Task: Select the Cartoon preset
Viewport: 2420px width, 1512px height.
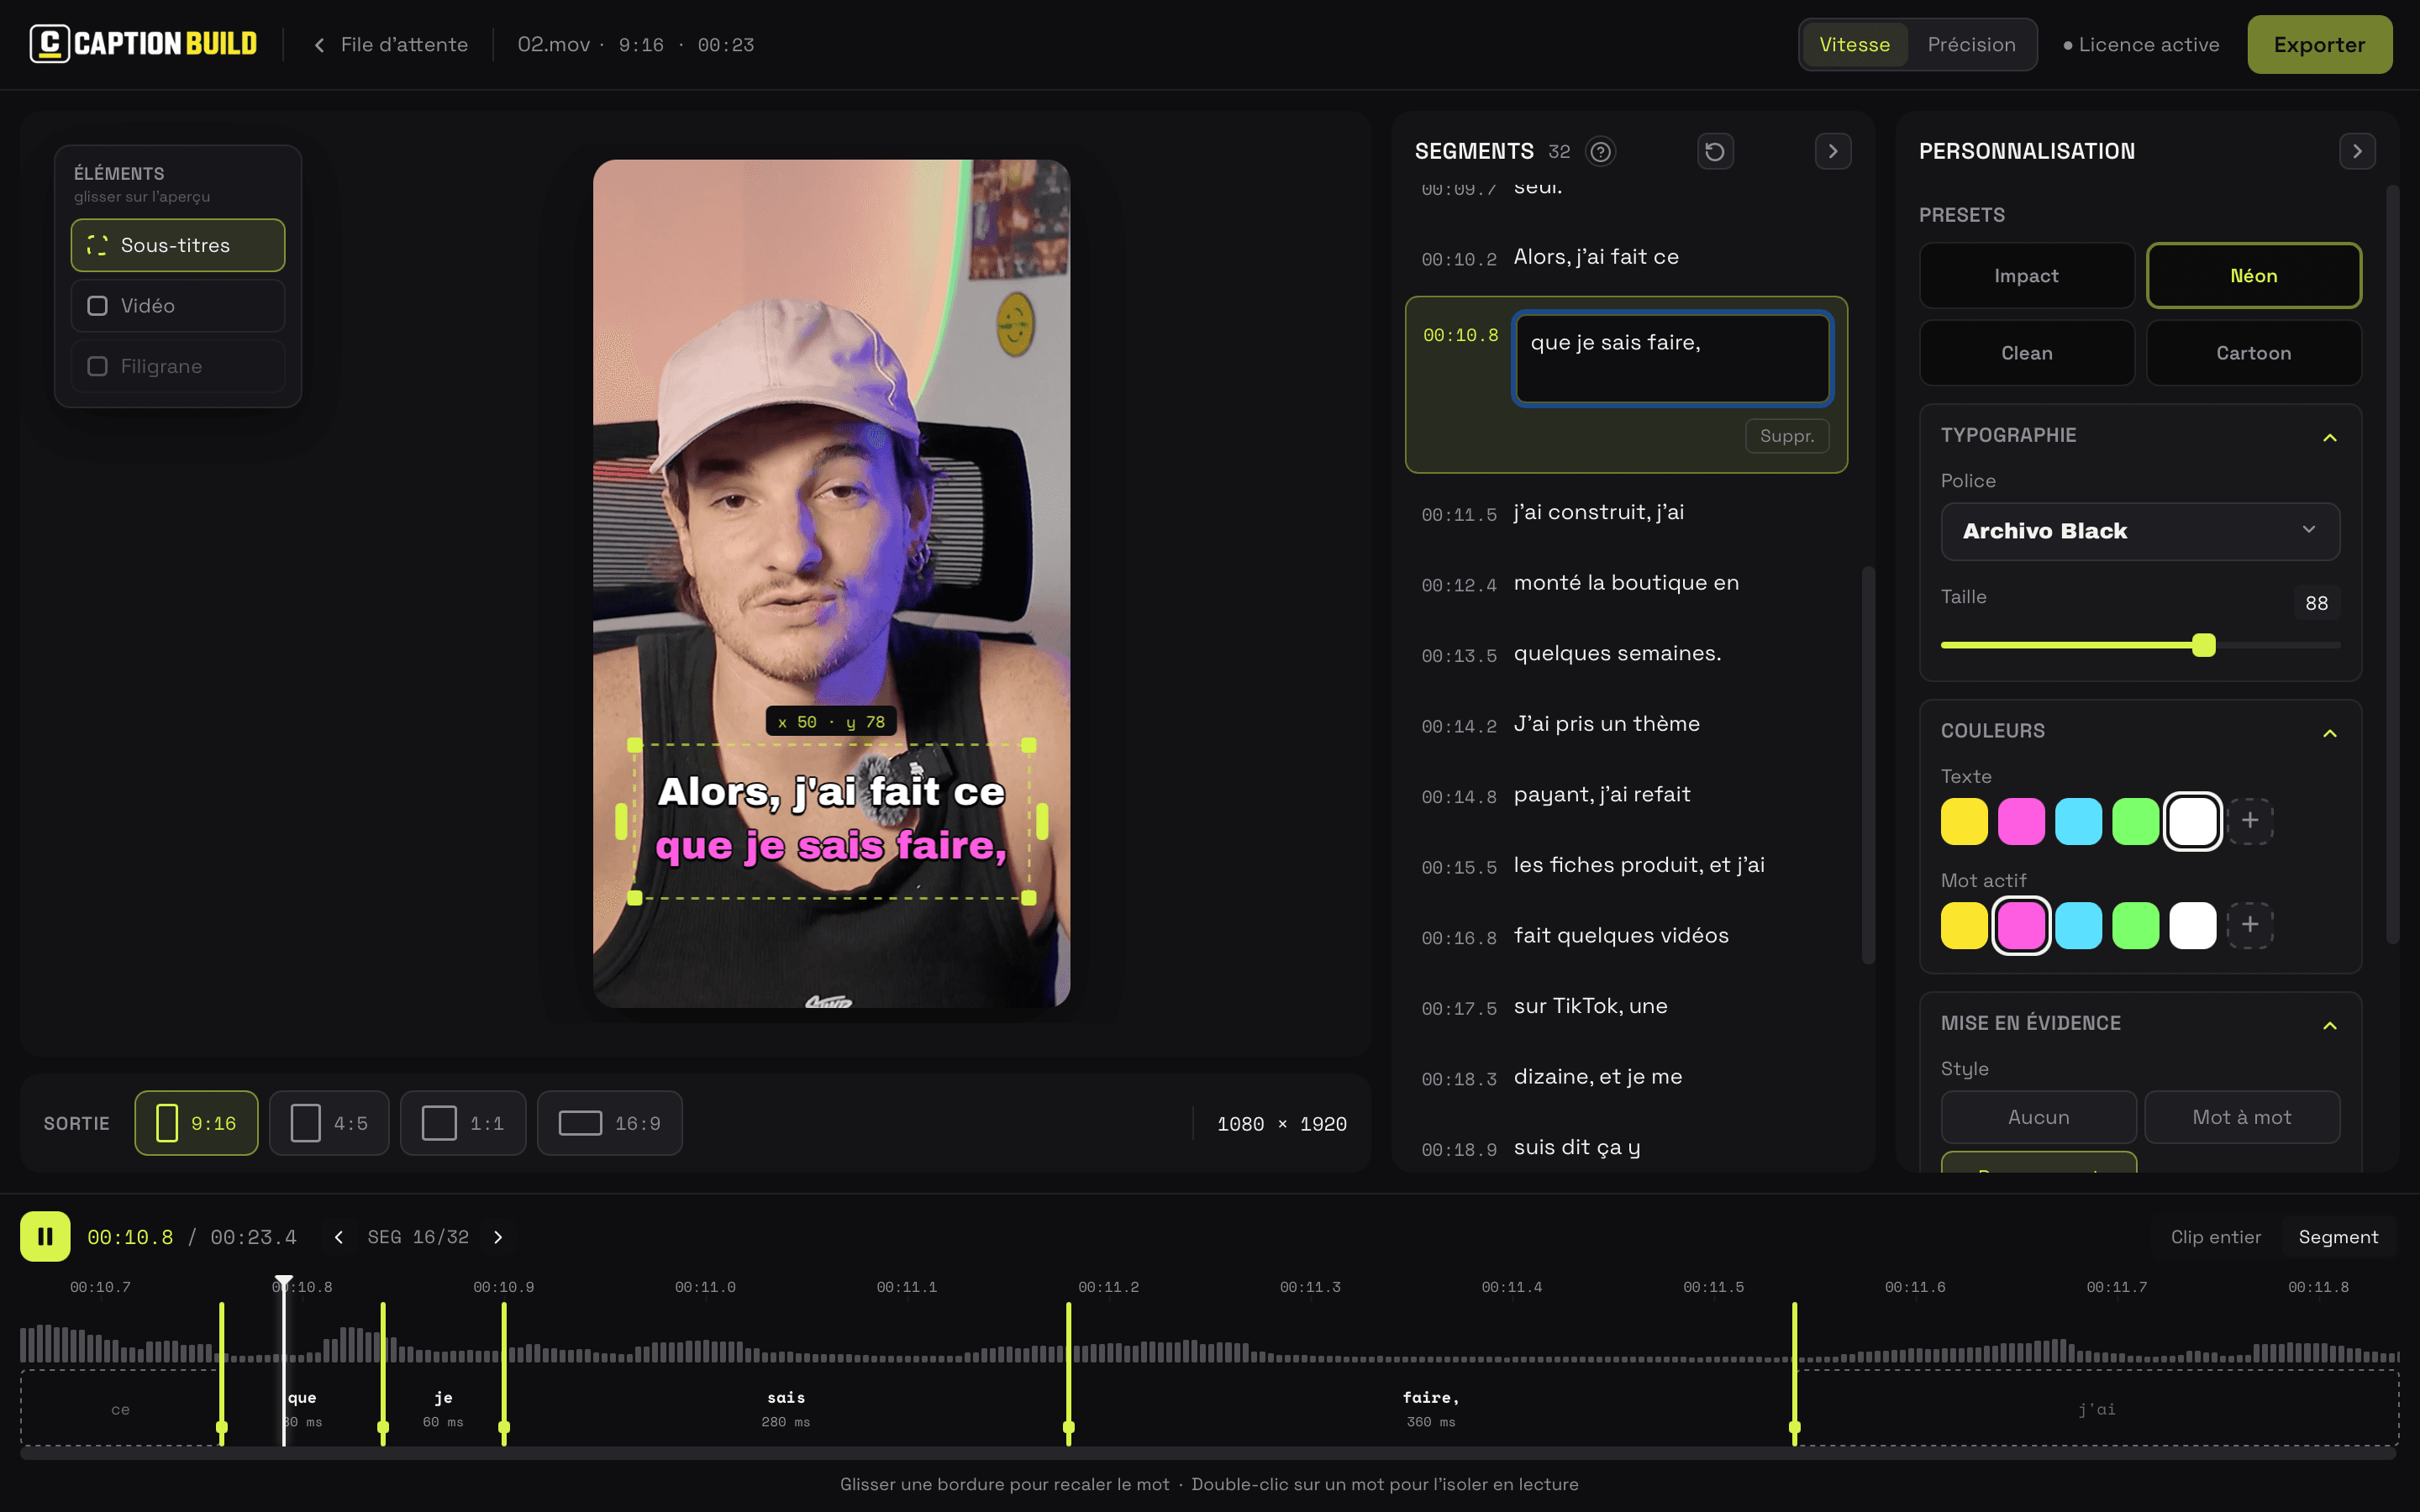Action: click(x=2254, y=353)
